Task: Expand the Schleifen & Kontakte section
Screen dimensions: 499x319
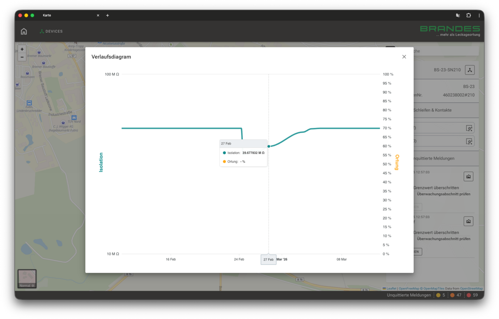Action: point(432,110)
